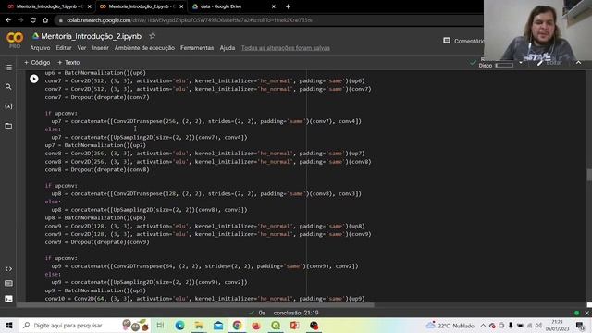The height and width of the screenshot is (333, 592).
Task: Go to the browser home page icon
Action: pos(45,20)
